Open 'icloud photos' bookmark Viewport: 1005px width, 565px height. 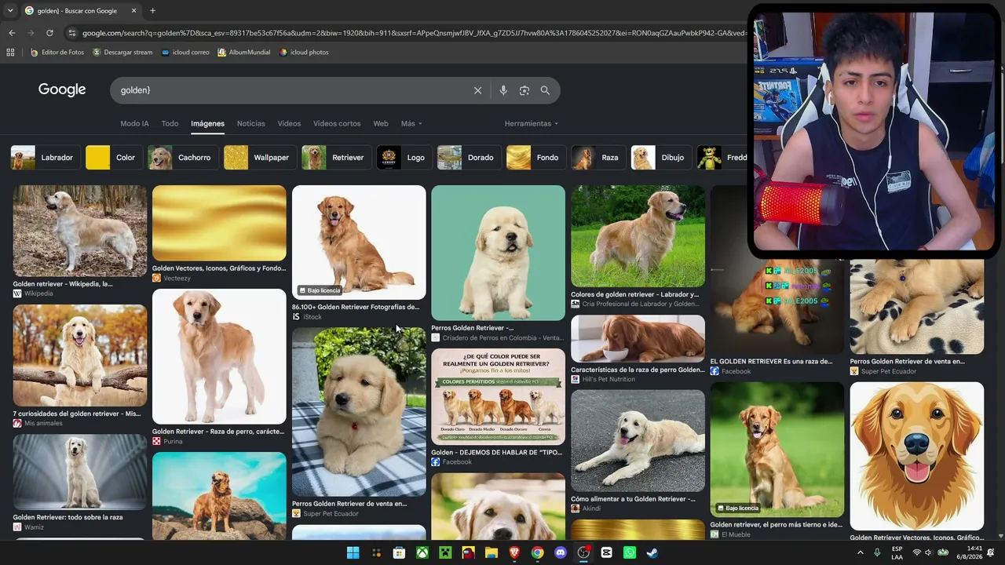pyautogui.click(x=304, y=53)
